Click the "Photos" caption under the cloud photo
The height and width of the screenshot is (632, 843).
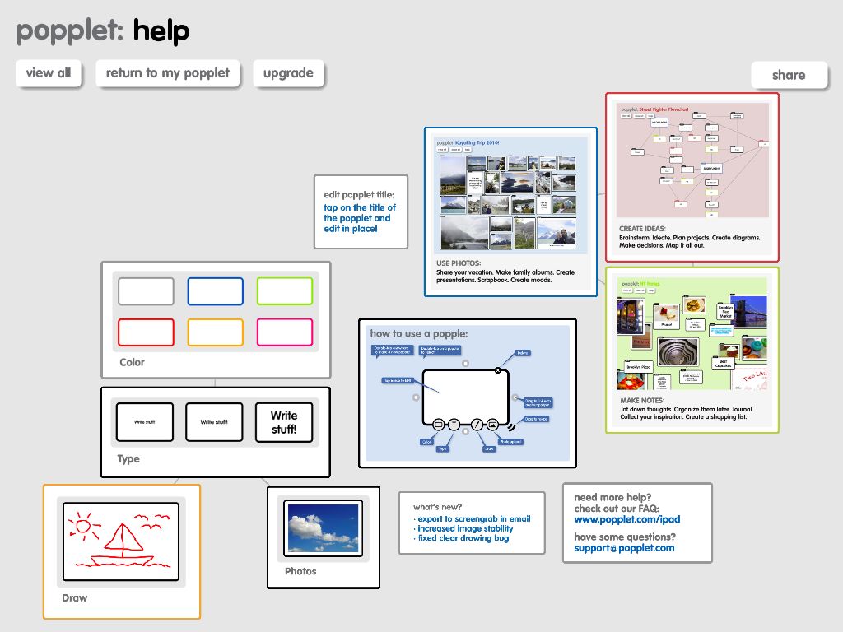(300, 571)
